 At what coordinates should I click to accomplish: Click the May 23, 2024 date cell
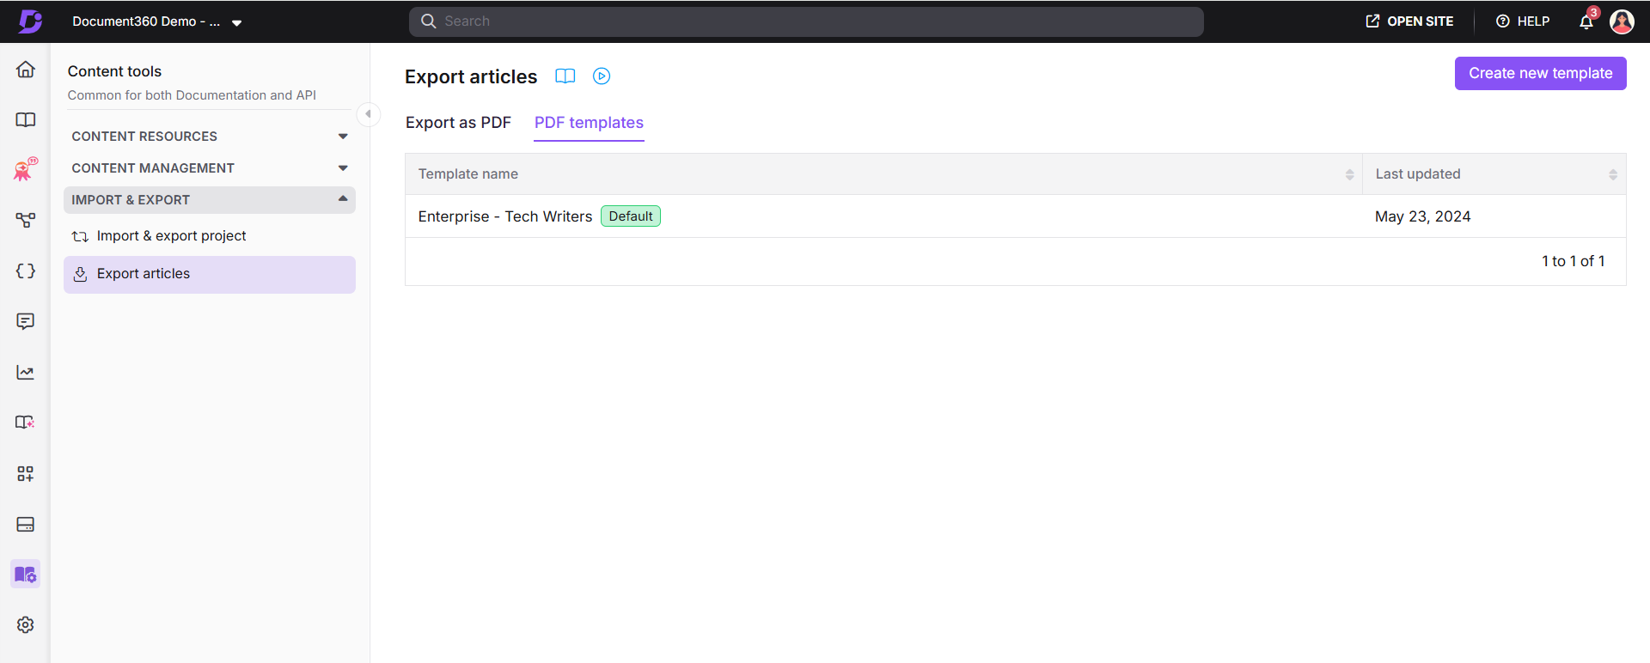click(1422, 216)
